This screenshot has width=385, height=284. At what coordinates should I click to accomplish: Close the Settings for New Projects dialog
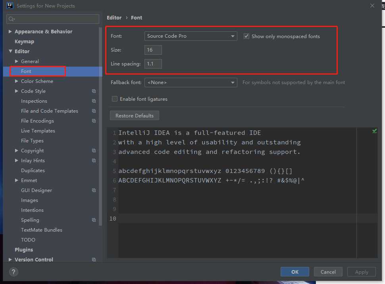pyautogui.click(x=372, y=6)
